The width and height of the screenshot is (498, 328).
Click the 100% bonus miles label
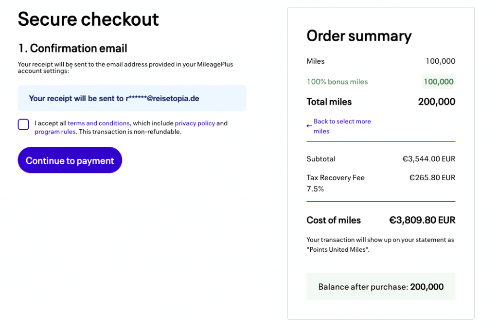coord(337,82)
